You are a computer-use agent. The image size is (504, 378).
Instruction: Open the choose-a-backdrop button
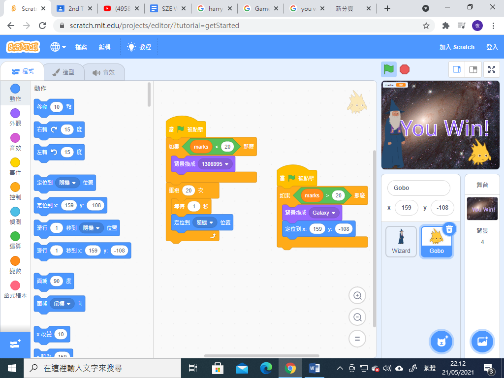(482, 341)
